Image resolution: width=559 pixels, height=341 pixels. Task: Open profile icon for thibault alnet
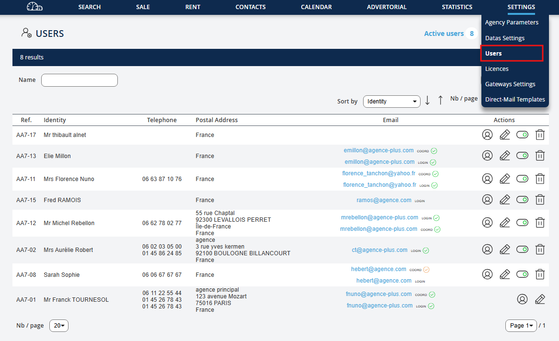tap(487, 135)
